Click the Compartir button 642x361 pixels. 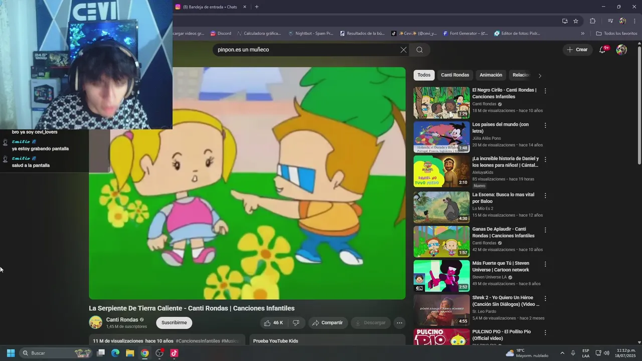point(328,323)
